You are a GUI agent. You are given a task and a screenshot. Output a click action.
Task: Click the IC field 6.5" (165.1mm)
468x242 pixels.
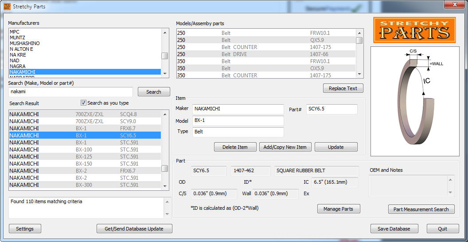tap(335, 182)
